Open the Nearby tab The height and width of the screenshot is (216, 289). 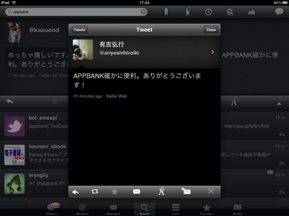tap(238, 209)
